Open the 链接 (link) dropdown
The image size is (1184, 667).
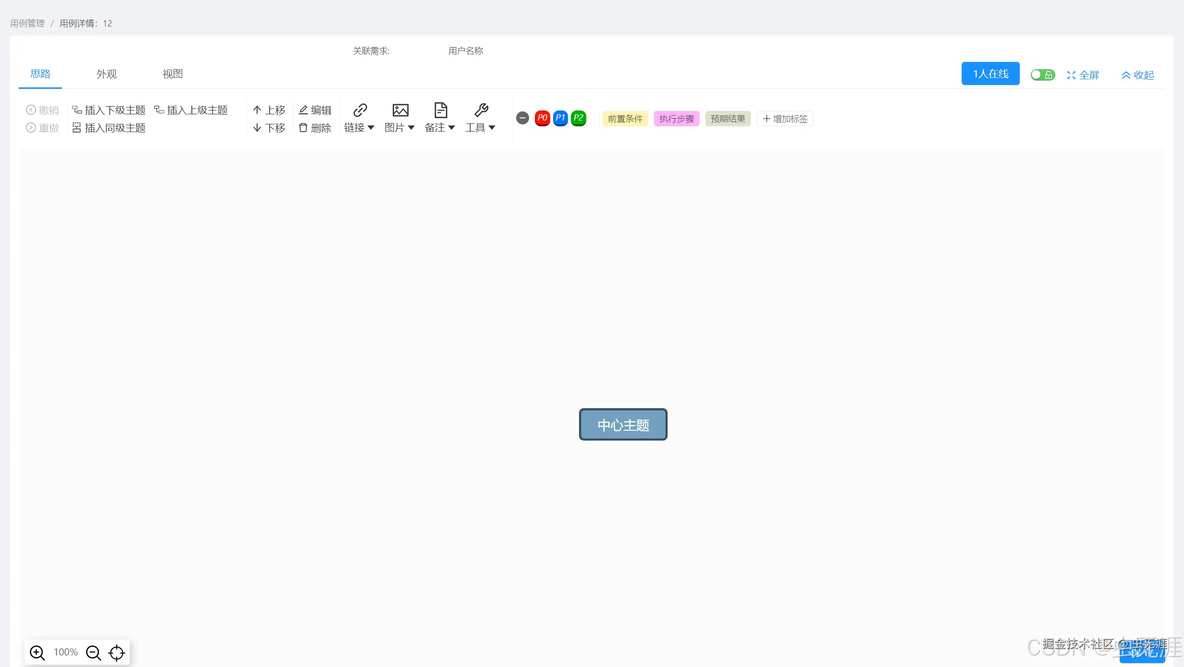click(359, 118)
